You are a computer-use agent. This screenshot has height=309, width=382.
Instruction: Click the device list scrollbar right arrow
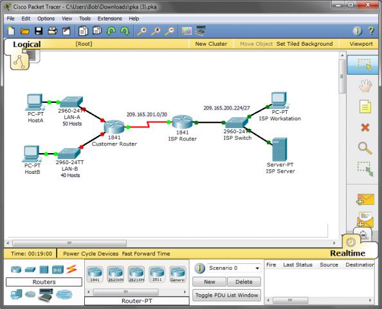(x=185, y=292)
